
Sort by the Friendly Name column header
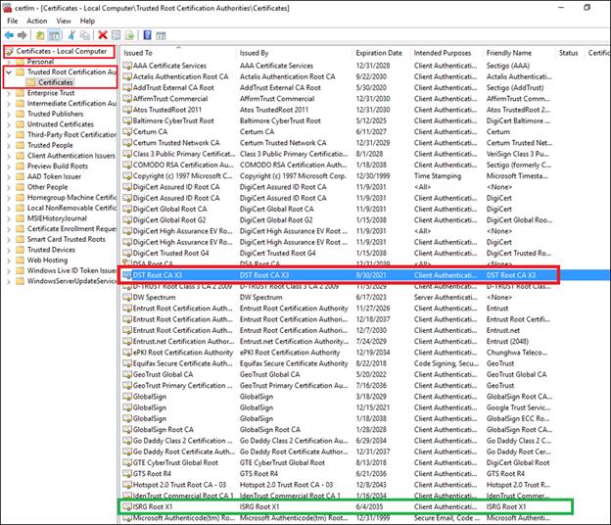(x=519, y=53)
